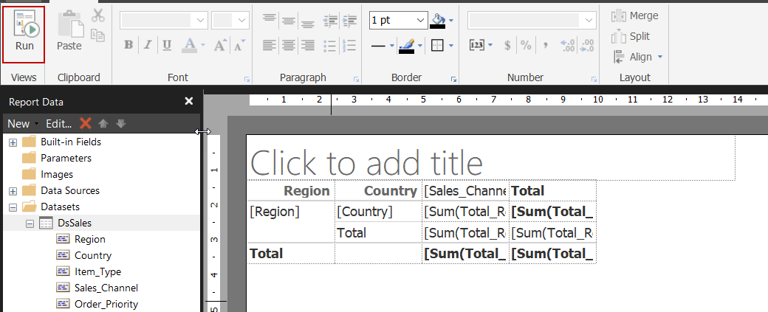
Task: Select the [Country] cell in the matrix
Action: (379, 211)
